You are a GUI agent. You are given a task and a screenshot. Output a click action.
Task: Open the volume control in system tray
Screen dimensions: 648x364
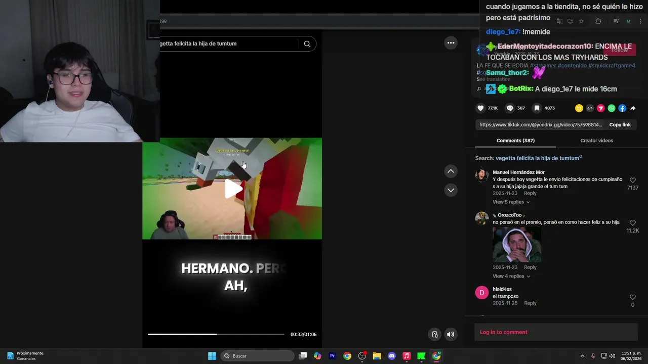pyautogui.click(x=612, y=356)
